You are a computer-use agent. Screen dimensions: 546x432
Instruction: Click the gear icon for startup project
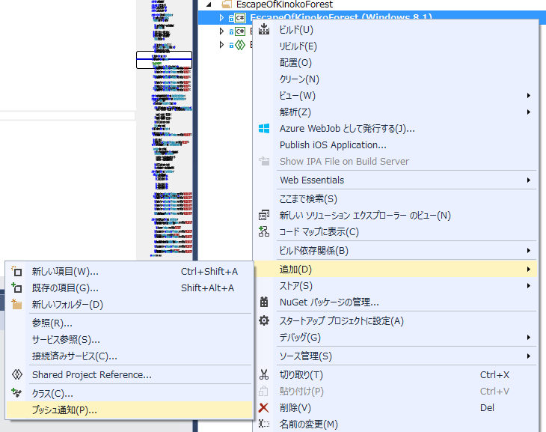(x=264, y=320)
